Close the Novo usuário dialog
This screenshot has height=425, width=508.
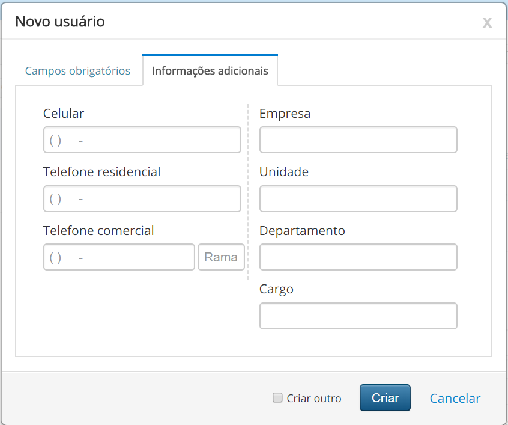click(487, 23)
